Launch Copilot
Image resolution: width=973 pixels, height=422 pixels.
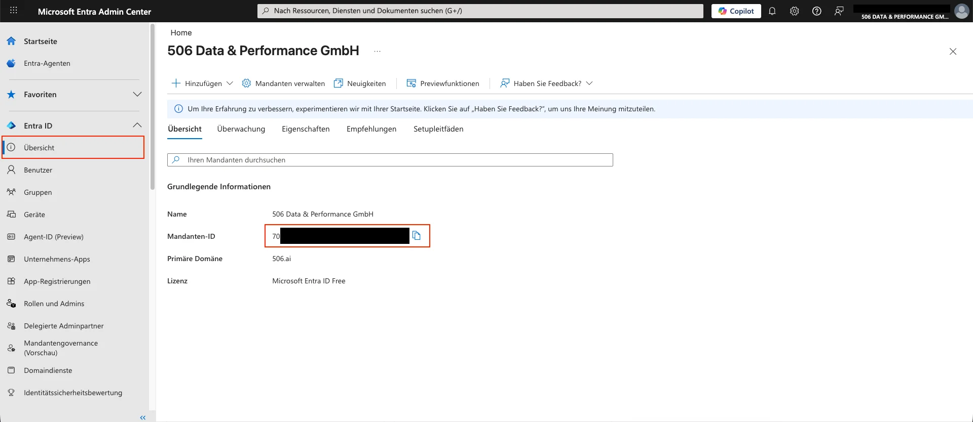736,11
